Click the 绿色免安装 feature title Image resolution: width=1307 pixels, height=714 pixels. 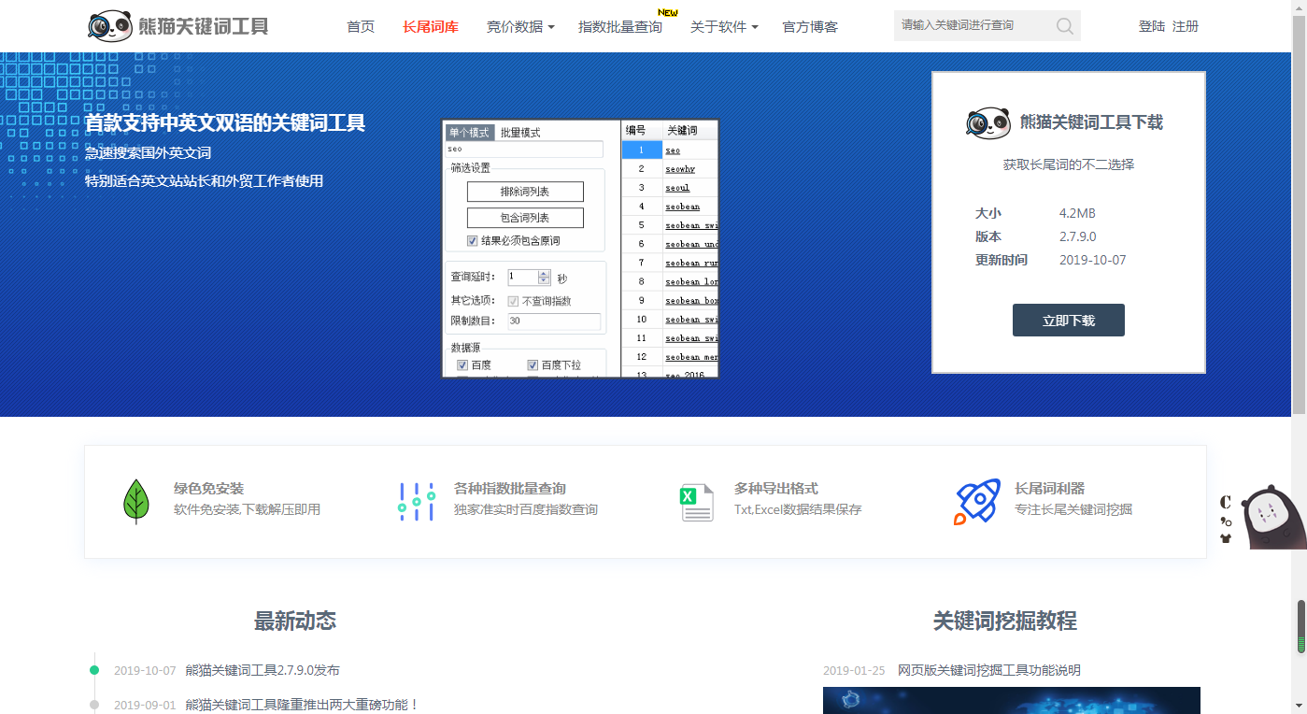[x=209, y=488]
